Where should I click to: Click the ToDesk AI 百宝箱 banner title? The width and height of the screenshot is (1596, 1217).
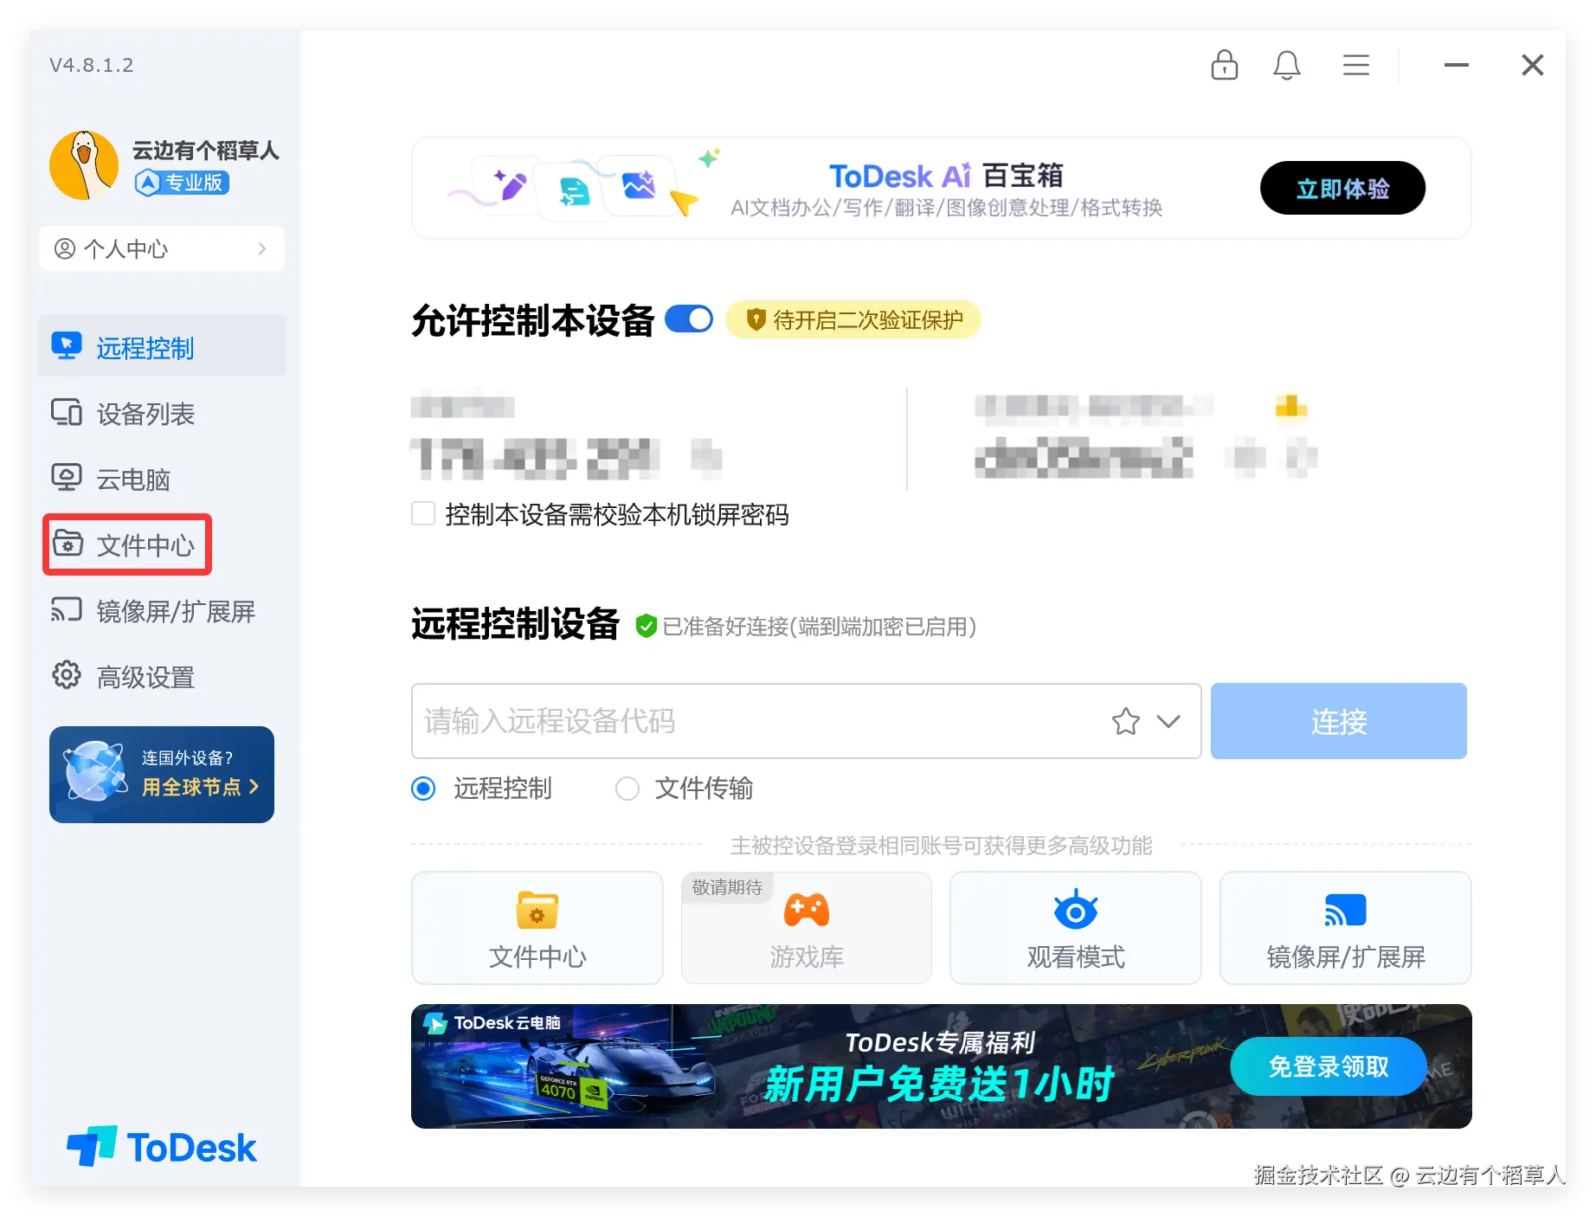[946, 176]
